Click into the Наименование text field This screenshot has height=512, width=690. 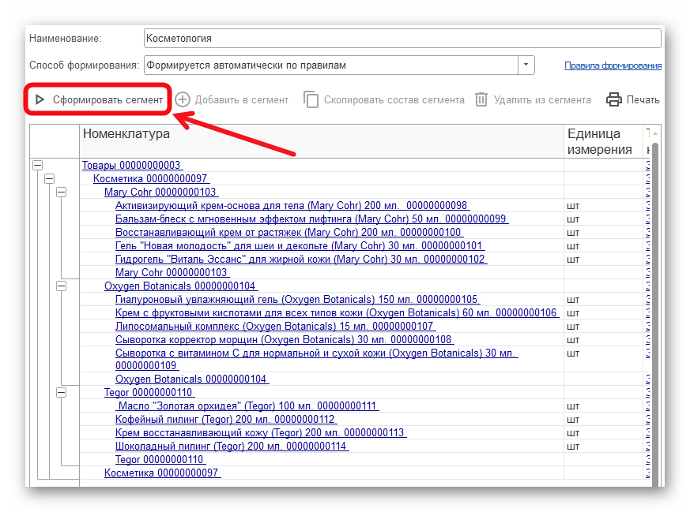pos(402,38)
